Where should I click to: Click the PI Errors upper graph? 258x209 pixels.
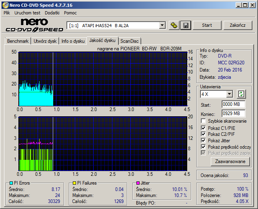pos(103,79)
